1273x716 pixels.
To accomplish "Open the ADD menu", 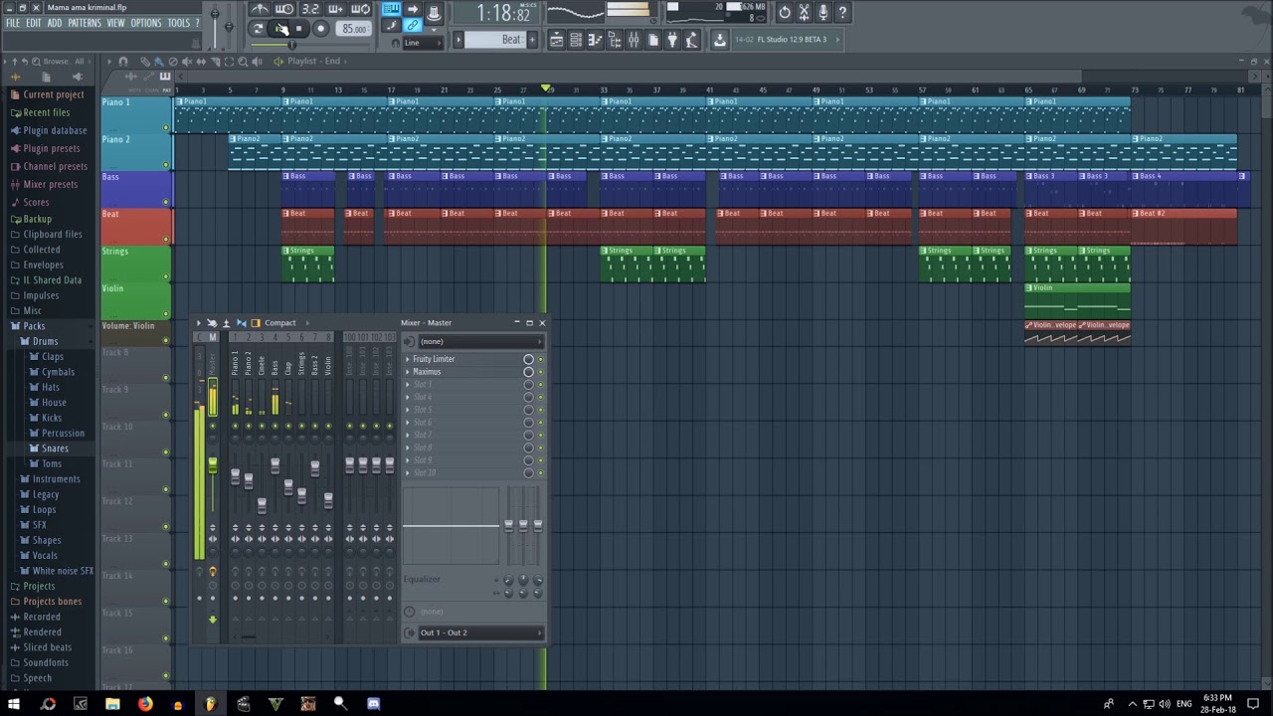I will coord(55,23).
